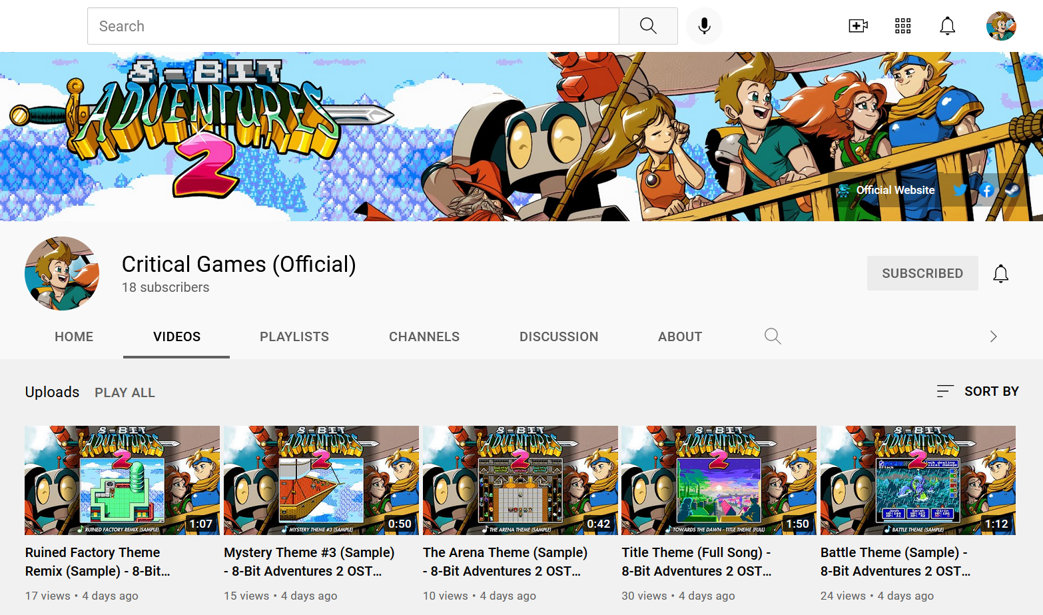This screenshot has width=1043, height=615.
Task: Show more tabs with right chevron
Action: click(x=993, y=336)
